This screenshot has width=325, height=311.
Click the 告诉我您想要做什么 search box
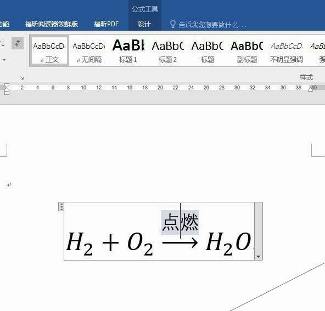coord(212,25)
